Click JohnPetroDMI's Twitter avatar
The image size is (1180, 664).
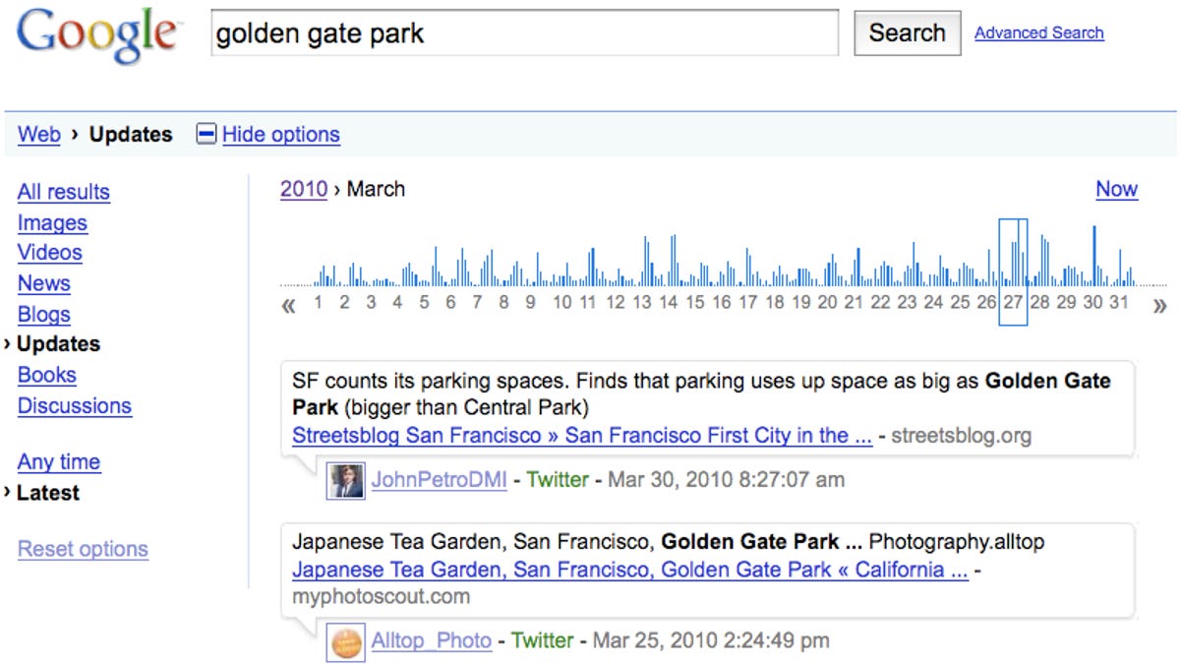pos(345,479)
